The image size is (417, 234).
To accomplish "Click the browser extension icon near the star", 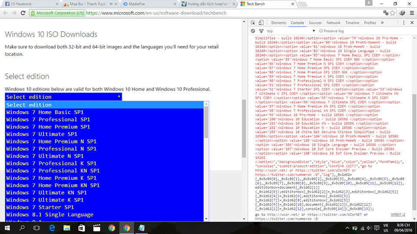I will click(402, 13).
